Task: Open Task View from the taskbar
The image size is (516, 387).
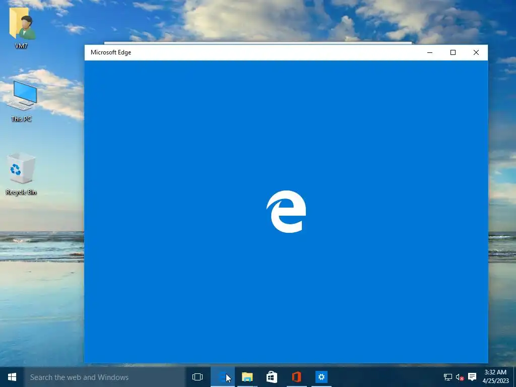Action: pyautogui.click(x=198, y=377)
